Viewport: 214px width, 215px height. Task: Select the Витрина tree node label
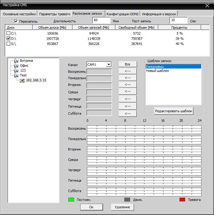pyautogui.click(x=26, y=61)
